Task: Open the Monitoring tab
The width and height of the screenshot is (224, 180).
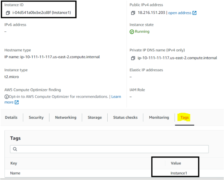Action: (159, 117)
